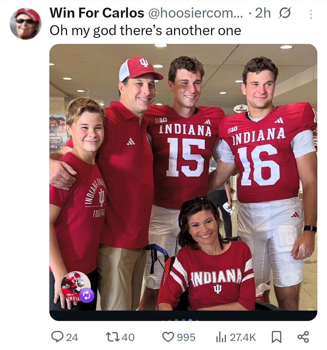Viewport: 327px width, 350px height.
Task: Like the post with the heart icon
Action: pos(168,337)
